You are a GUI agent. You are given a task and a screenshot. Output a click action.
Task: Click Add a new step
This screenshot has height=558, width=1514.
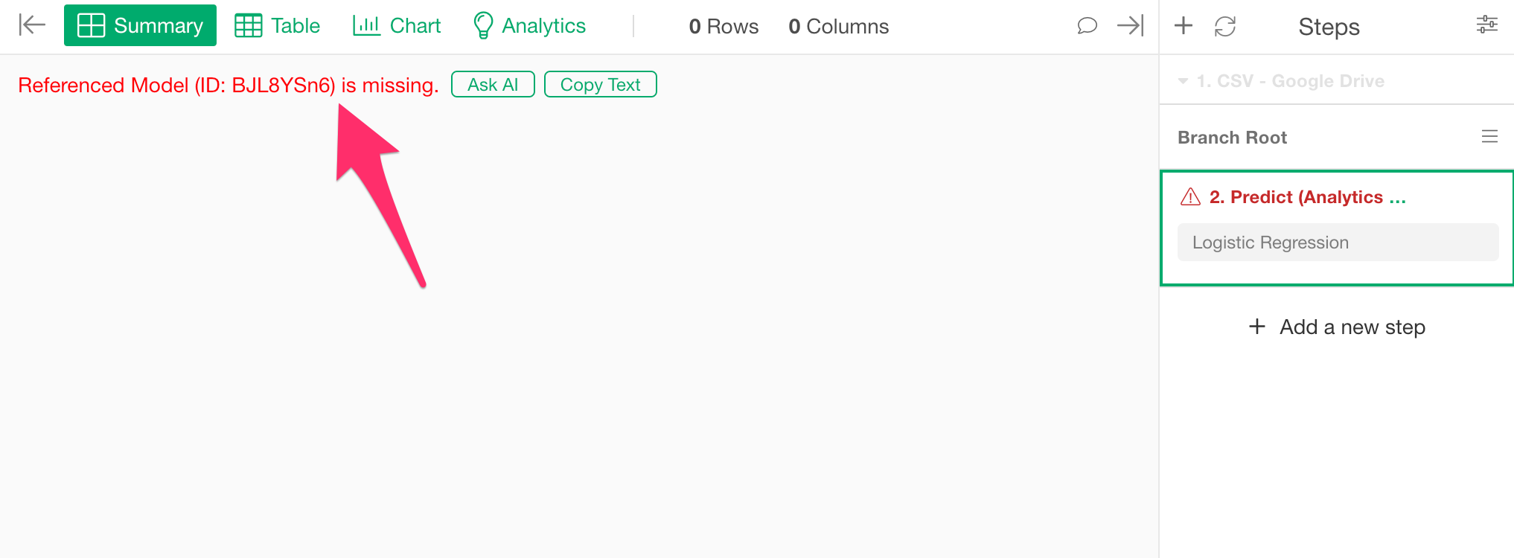click(1337, 327)
